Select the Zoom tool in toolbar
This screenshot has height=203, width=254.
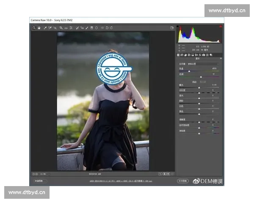pyautogui.click(x=34, y=28)
